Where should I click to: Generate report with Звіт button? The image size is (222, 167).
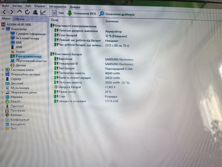(x=58, y=13)
